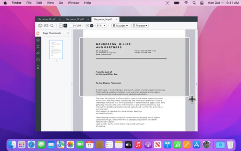241x151 pixels.
Task: Open Launchpad from the Dock
Action: pyautogui.click(x=21, y=145)
